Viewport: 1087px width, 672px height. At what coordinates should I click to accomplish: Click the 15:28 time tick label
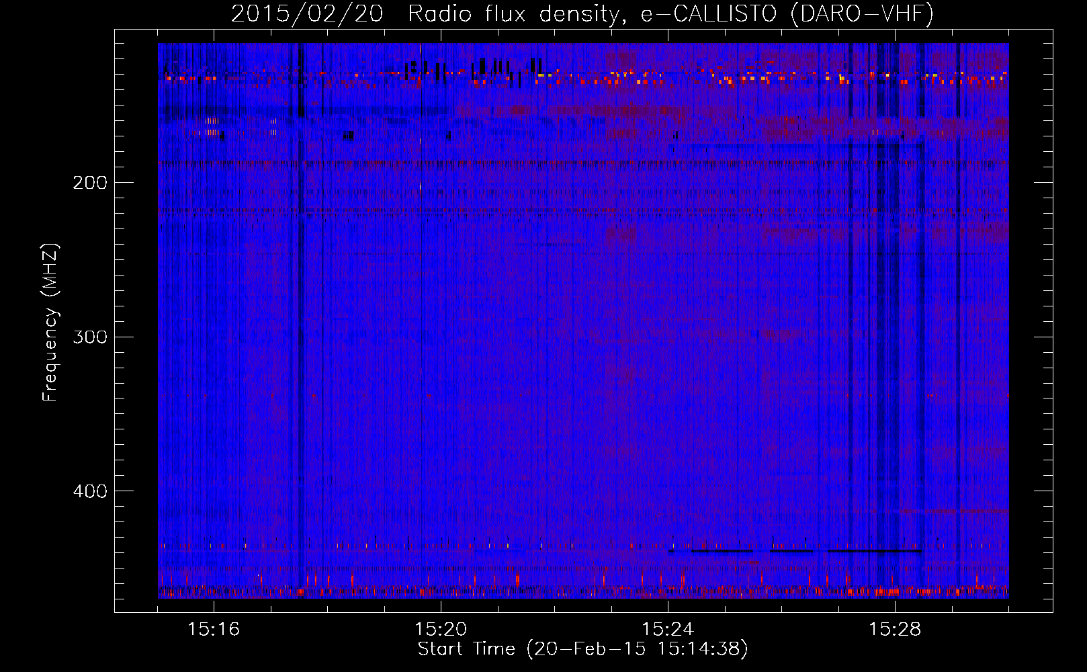point(895,630)
